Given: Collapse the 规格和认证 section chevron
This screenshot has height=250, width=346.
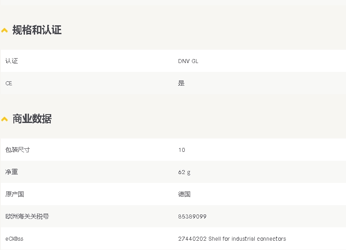Looking at the screenshot, I should point(4,31).
